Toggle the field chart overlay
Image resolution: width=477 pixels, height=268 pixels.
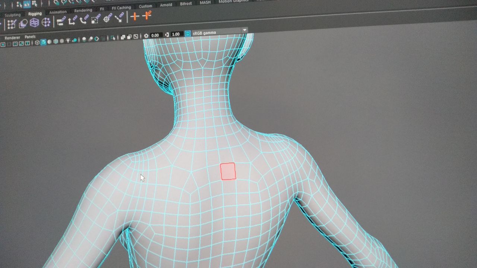point(15,44)
